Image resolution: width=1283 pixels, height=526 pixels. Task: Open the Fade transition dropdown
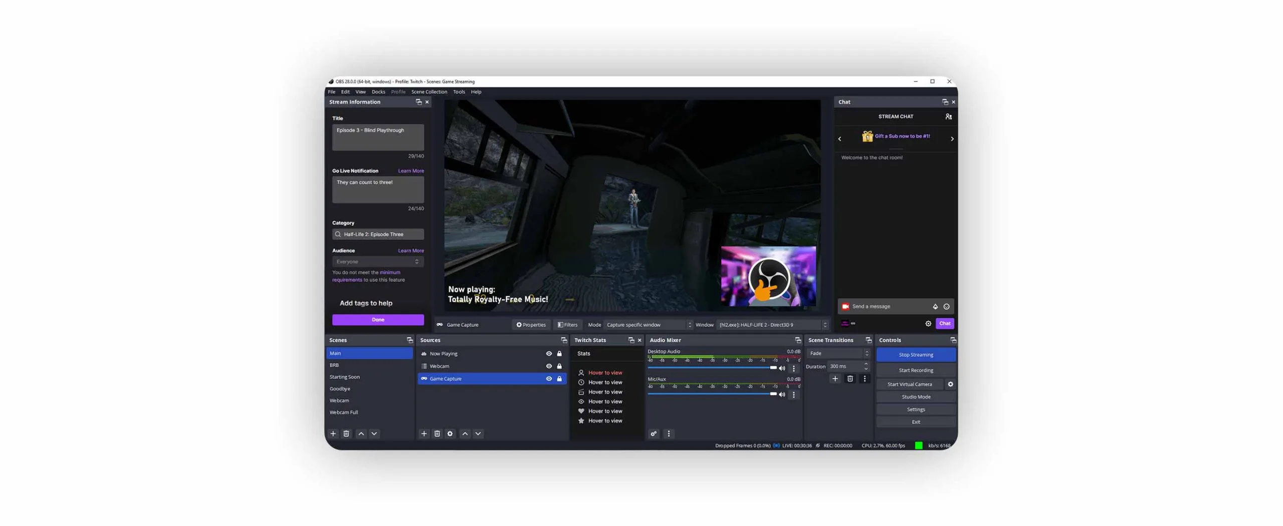[x=838, y=353]
